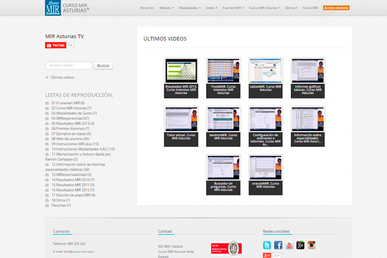387x258 pixels.
Task: Open the Últimos videos sidebar link
Action: 62,77
